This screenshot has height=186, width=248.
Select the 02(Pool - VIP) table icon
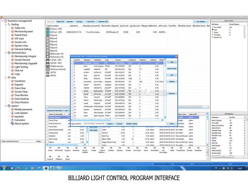(48, 32)
